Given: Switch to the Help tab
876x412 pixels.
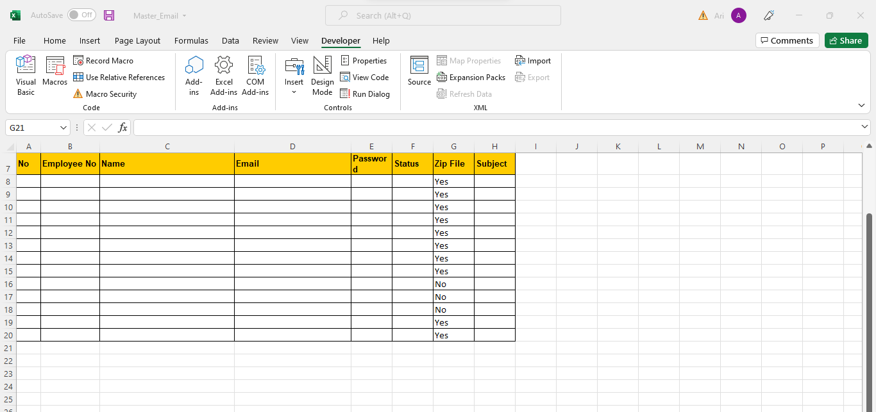Looking at the screenshot, I should pos(381,40).
